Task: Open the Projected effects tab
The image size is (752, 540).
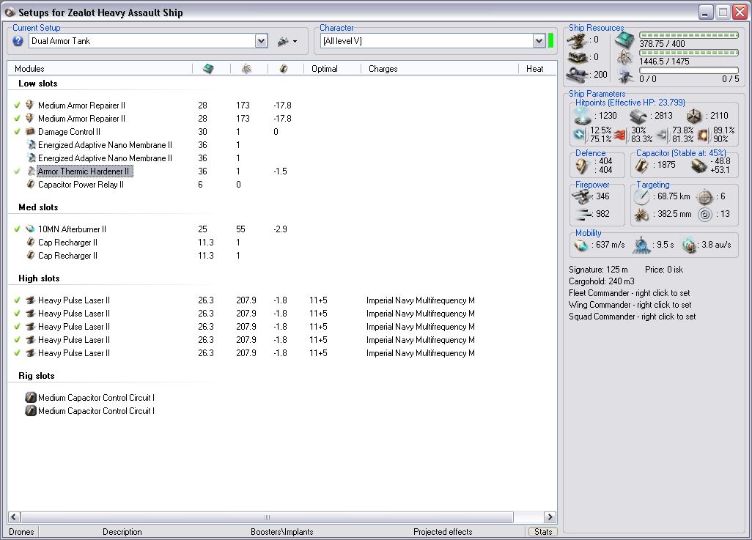Action: 443,532
